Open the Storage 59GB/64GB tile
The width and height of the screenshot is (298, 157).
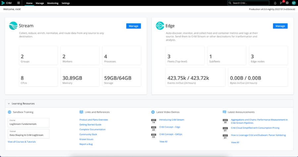[122, 77]
